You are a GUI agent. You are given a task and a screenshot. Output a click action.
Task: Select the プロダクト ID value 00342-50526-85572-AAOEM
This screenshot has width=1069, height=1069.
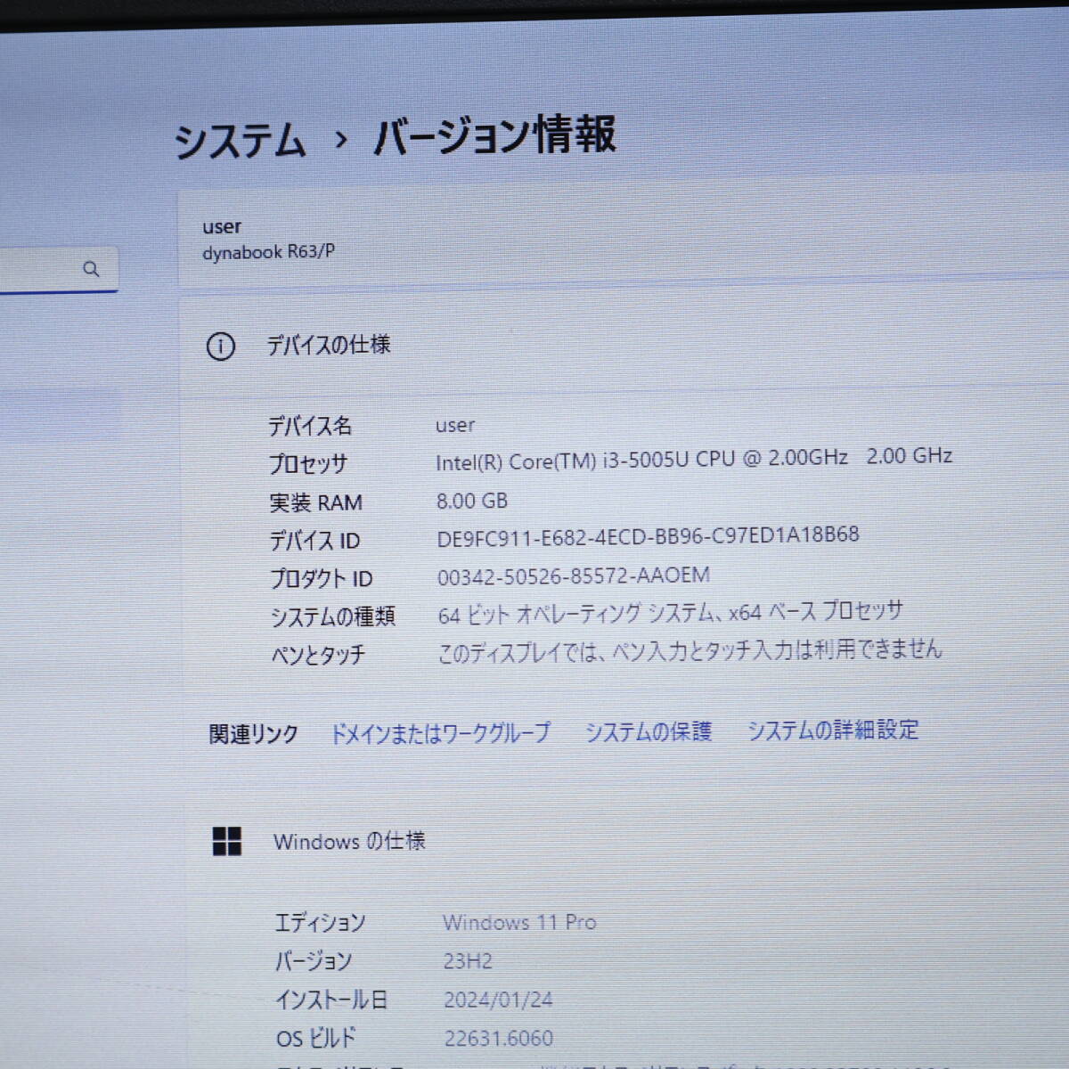[574, 576]
